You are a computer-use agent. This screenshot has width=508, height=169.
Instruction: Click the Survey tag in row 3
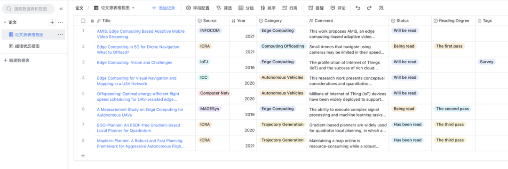point(486,62)
